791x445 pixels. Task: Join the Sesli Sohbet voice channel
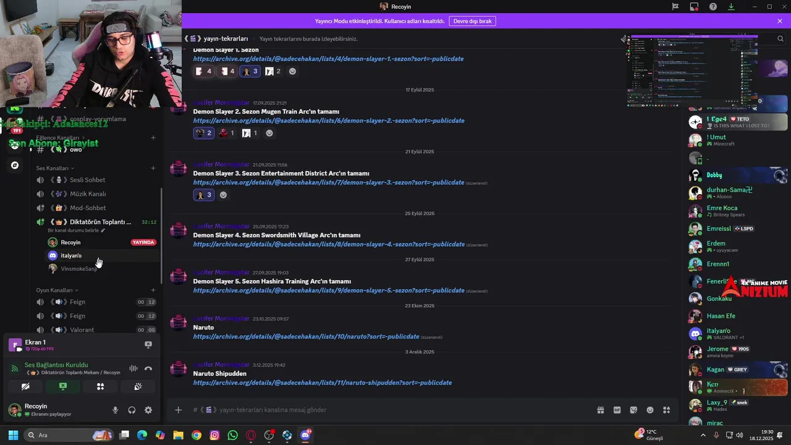pos(96,180)
